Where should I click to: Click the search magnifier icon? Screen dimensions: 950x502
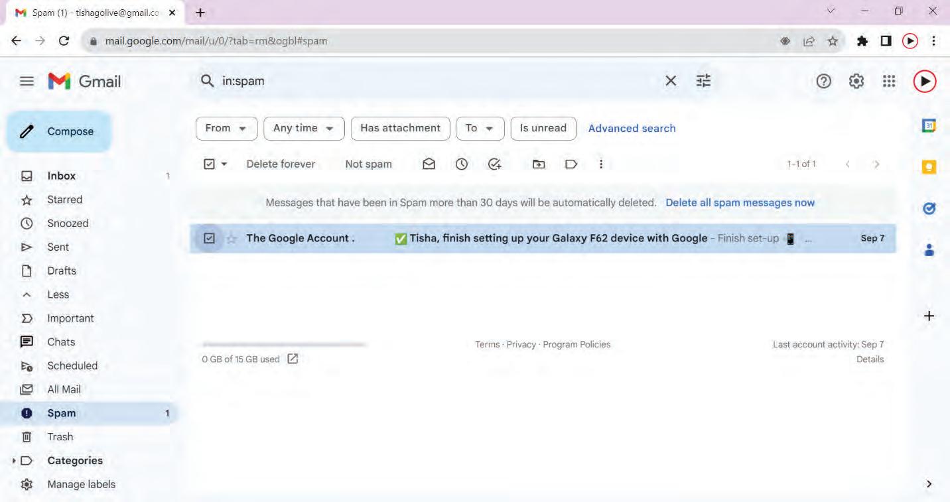point(208,81)
